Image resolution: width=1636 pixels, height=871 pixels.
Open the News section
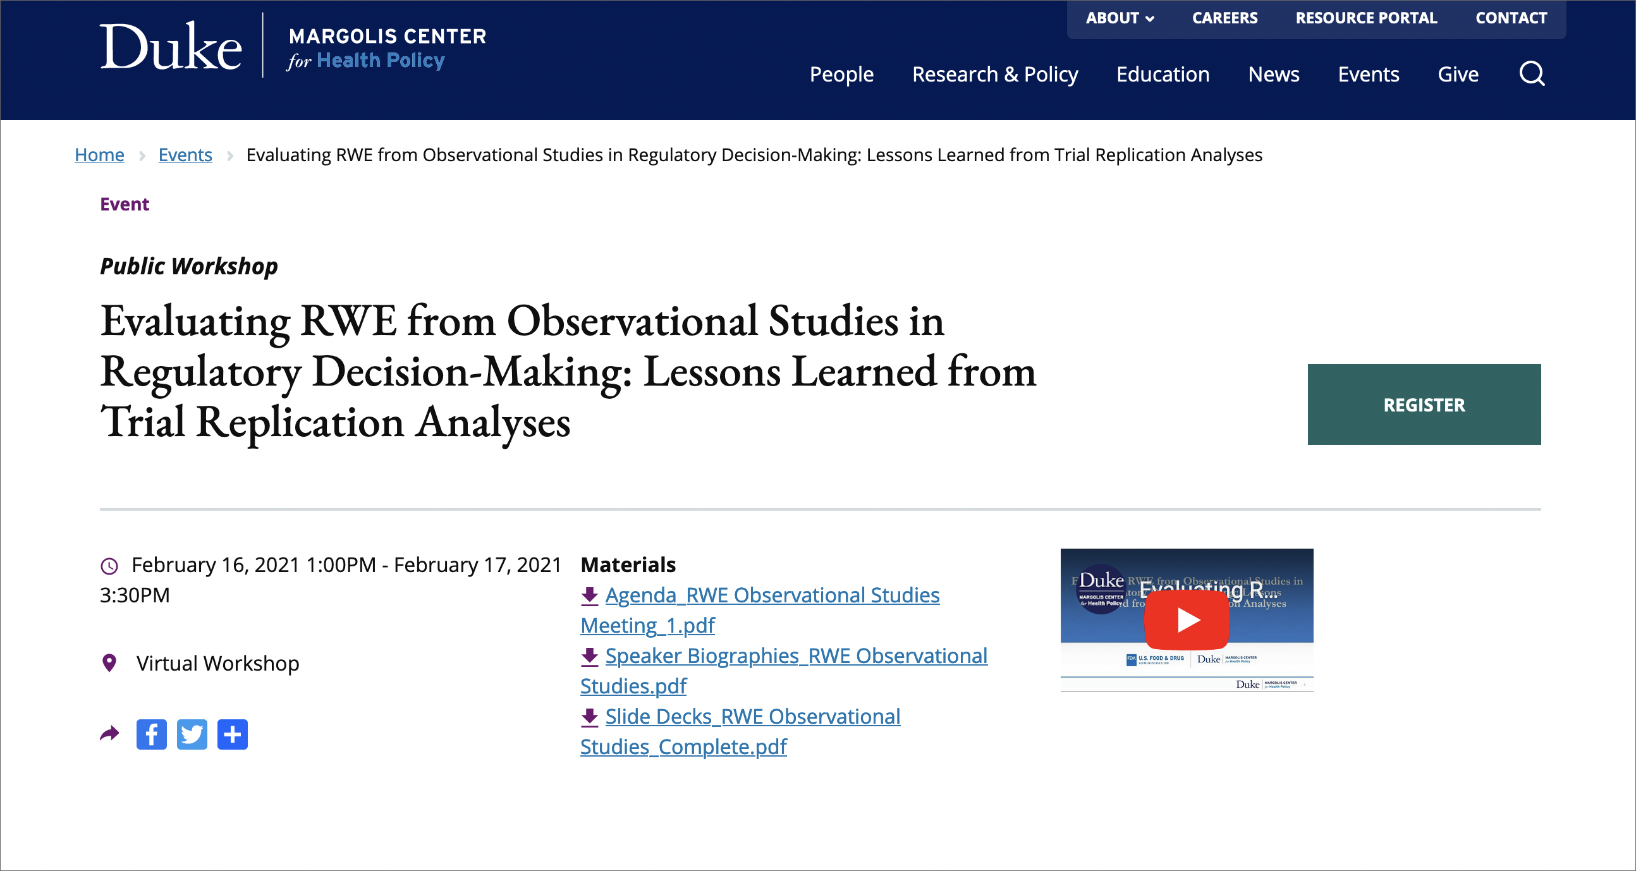pos(1273,75)
